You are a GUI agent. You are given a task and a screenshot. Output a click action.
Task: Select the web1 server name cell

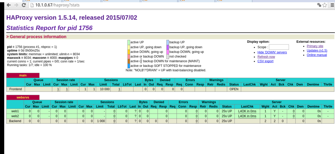[15, 111]
